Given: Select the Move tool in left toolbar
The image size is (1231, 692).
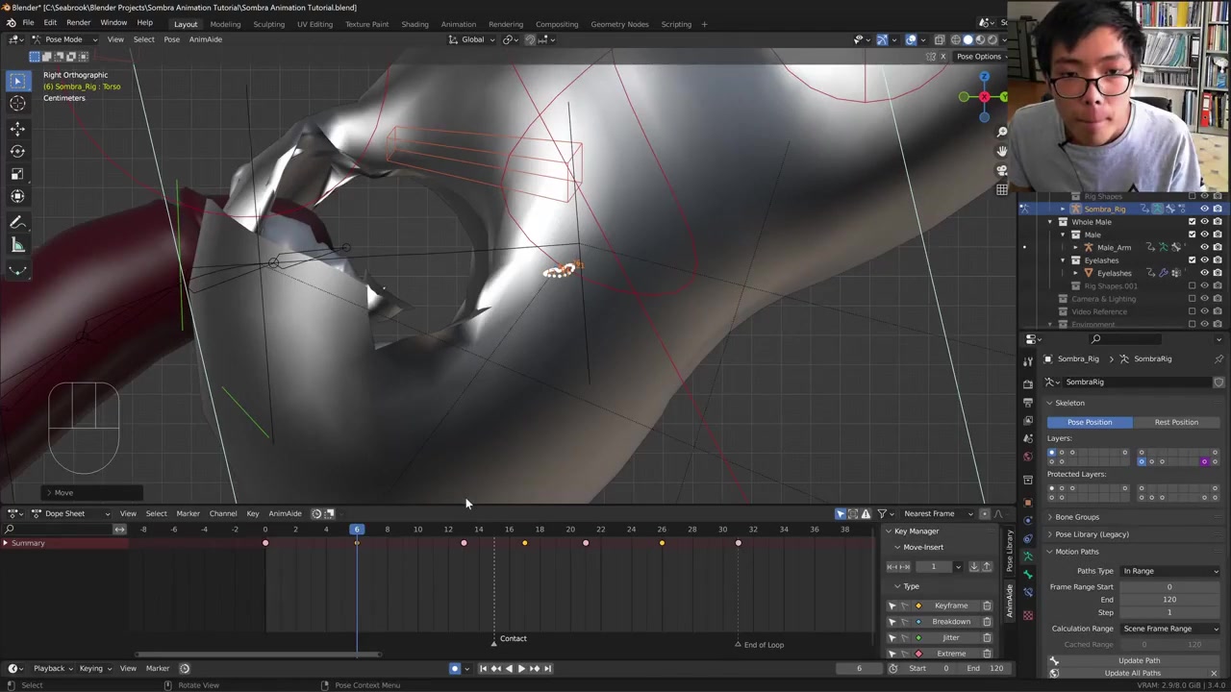Looking at the screenshot, I should click(x=17, y=129).
